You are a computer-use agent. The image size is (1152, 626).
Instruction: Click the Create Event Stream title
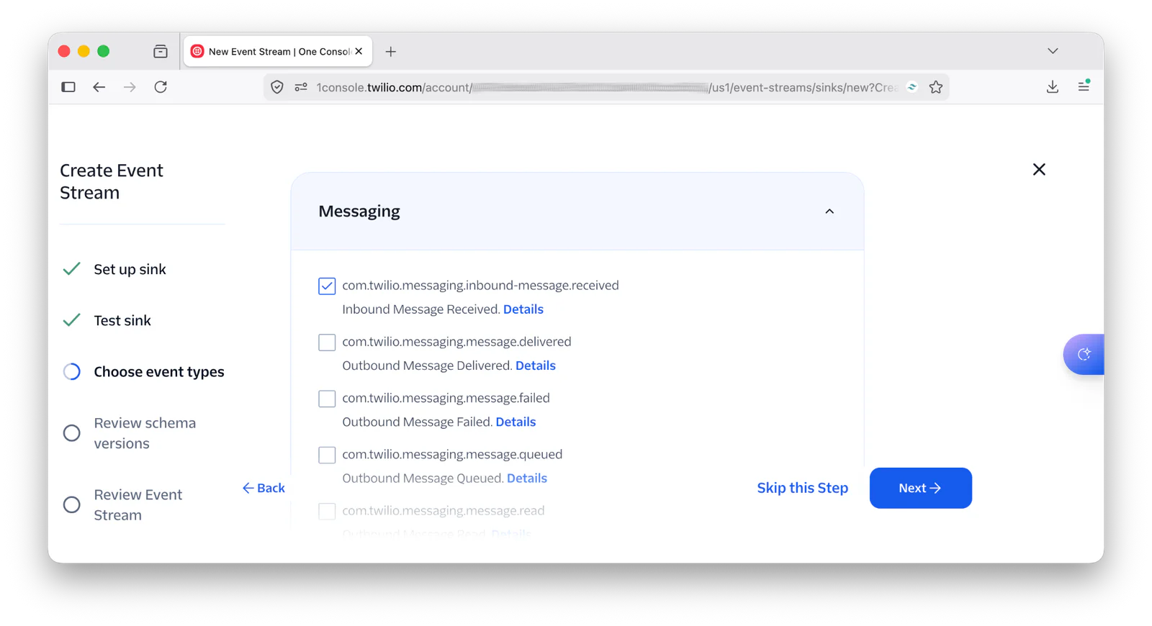(112, 181)
